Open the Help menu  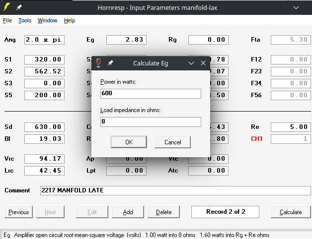70,20
